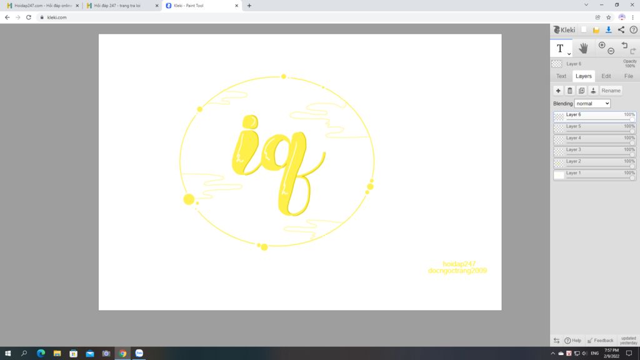Click Layer 6 opacity slider handle
The width and height of the screenshot is (640, 360).
tap(632, 120)
